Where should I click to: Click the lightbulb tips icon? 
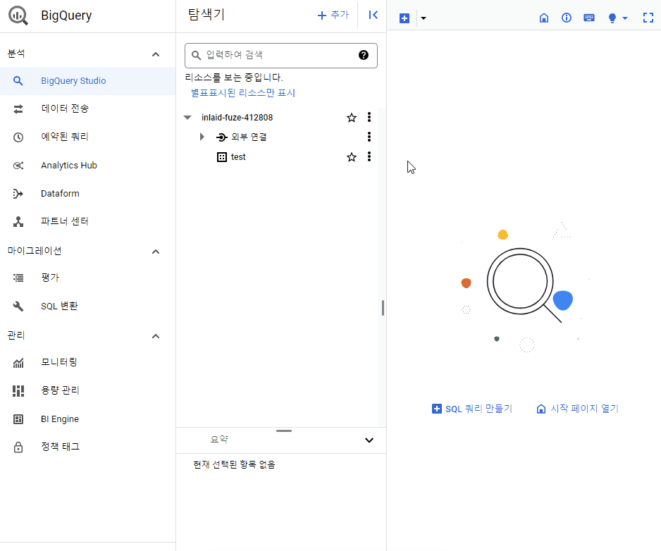pyautogui.click(x=612, y=18)
